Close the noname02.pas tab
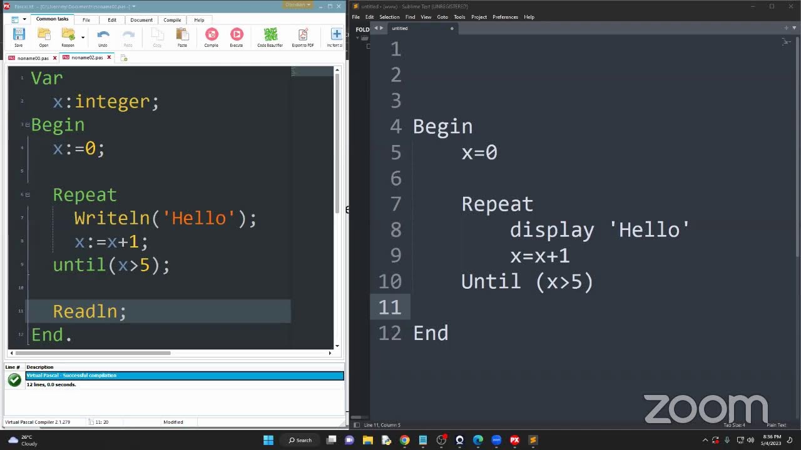Viewport: 801px width, 450px height. click(x=109, y=57)
